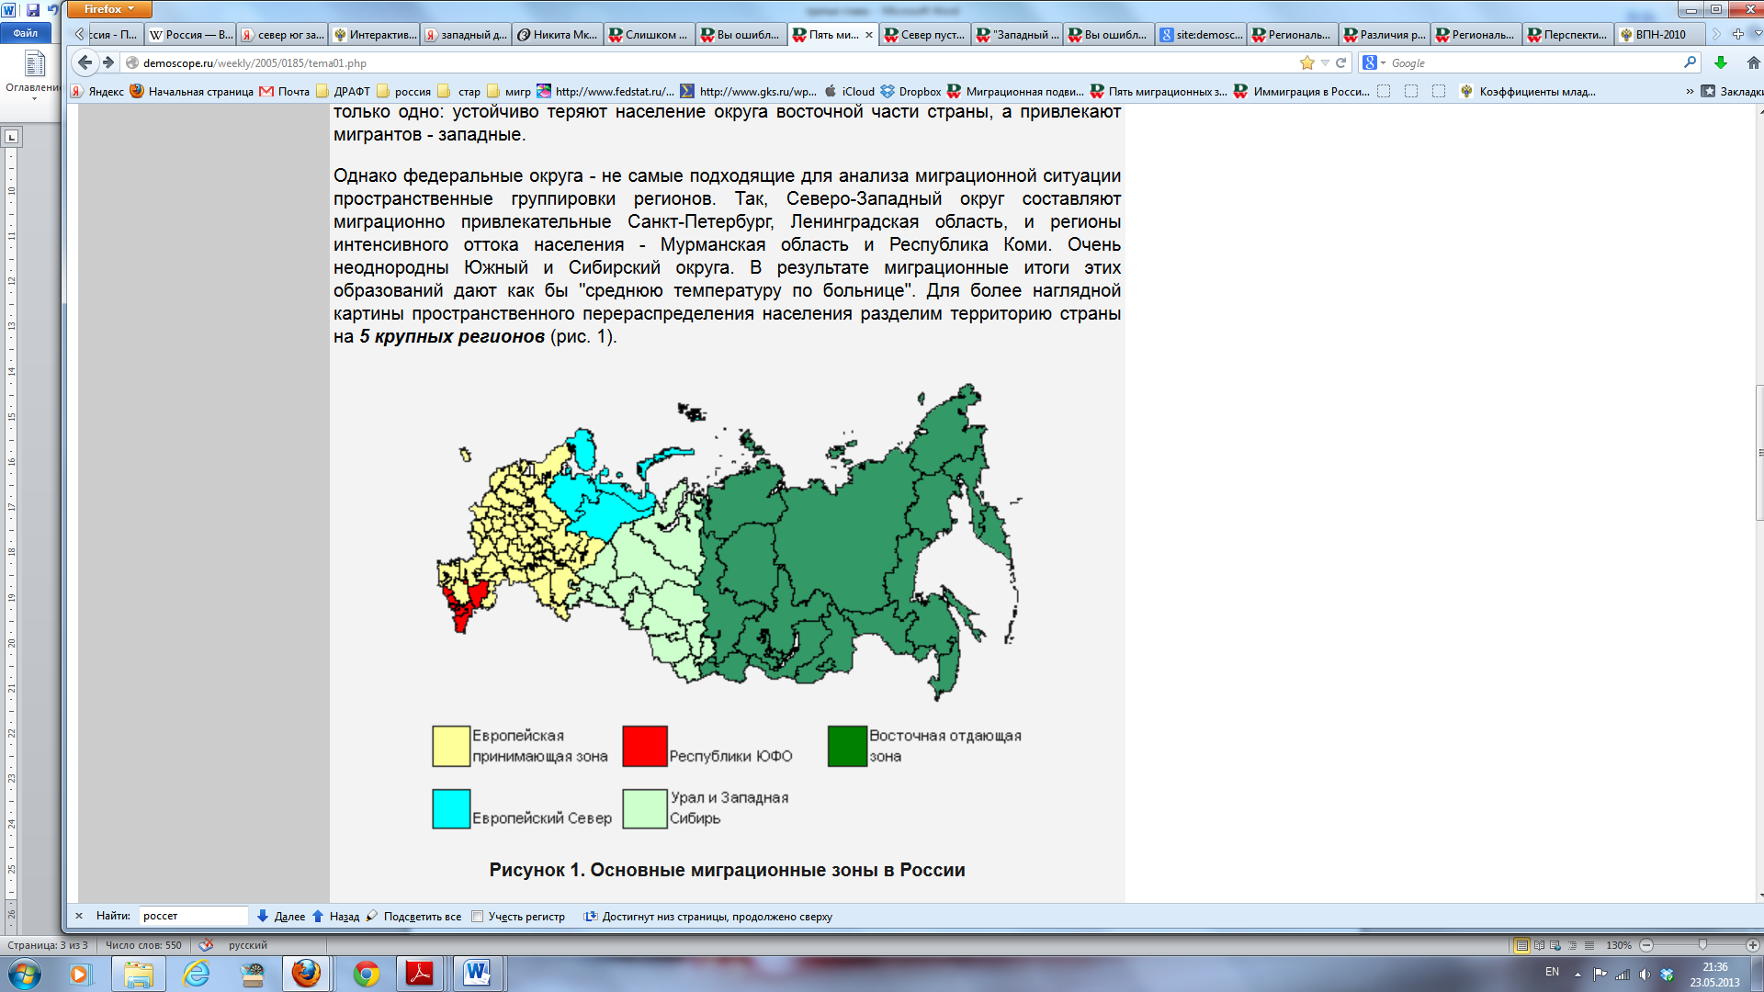Click the Russia migration zones map image
This screenshot has width=1764, height=992.
[729, 542]
